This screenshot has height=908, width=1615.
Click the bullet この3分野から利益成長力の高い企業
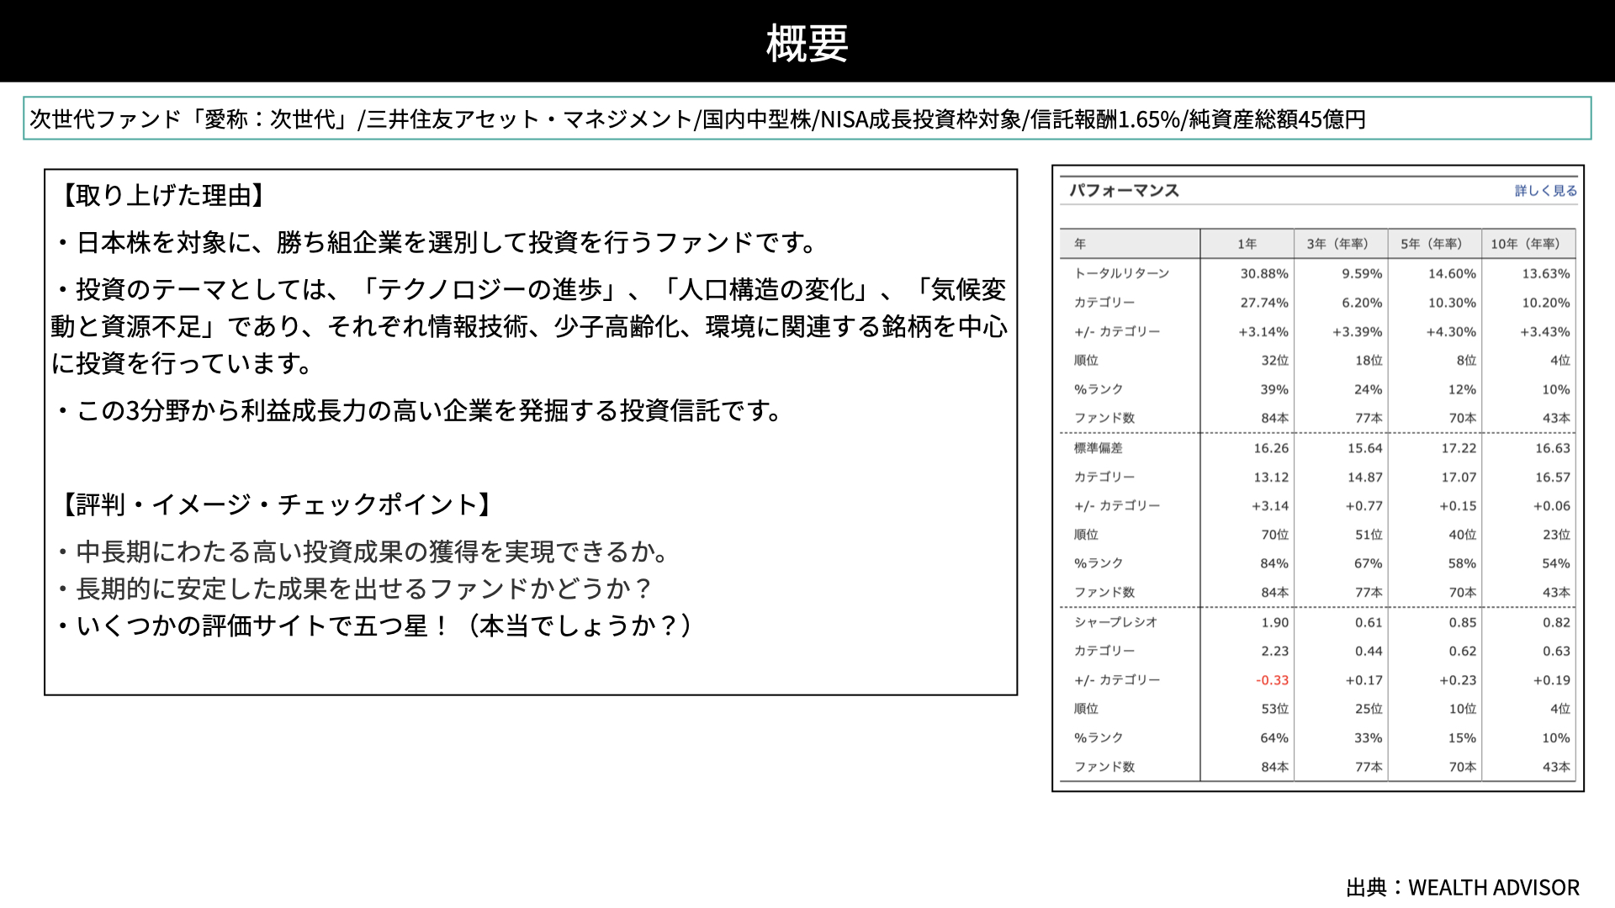[420, 410]
